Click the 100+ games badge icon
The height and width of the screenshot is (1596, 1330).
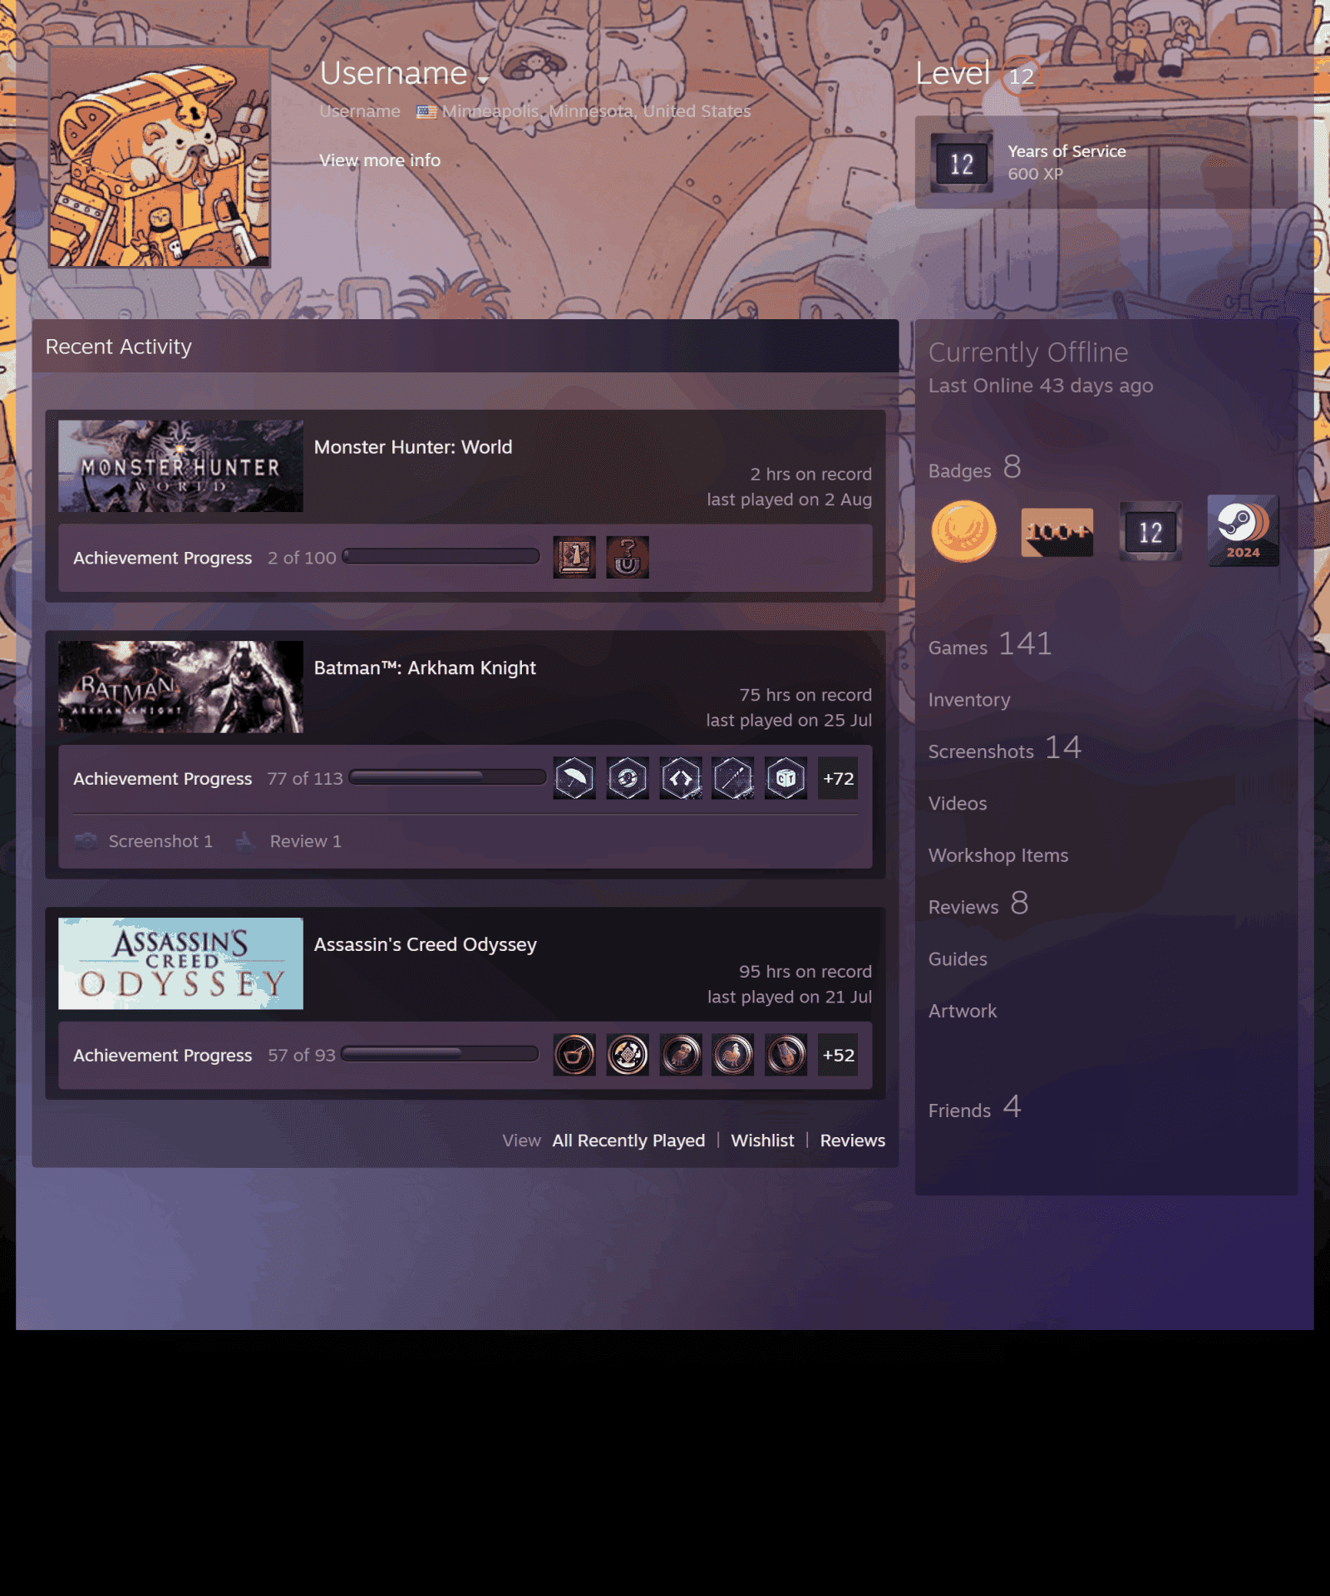coord(1057,532)
